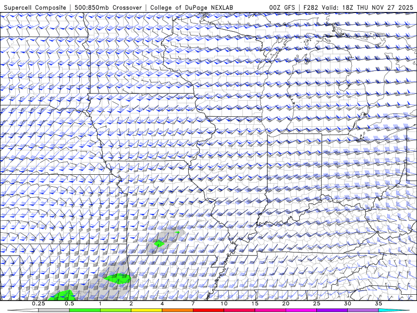This screenshot has height=313, width=417.
Task: Click the 0.25 legend value
Action: (39, 304)
